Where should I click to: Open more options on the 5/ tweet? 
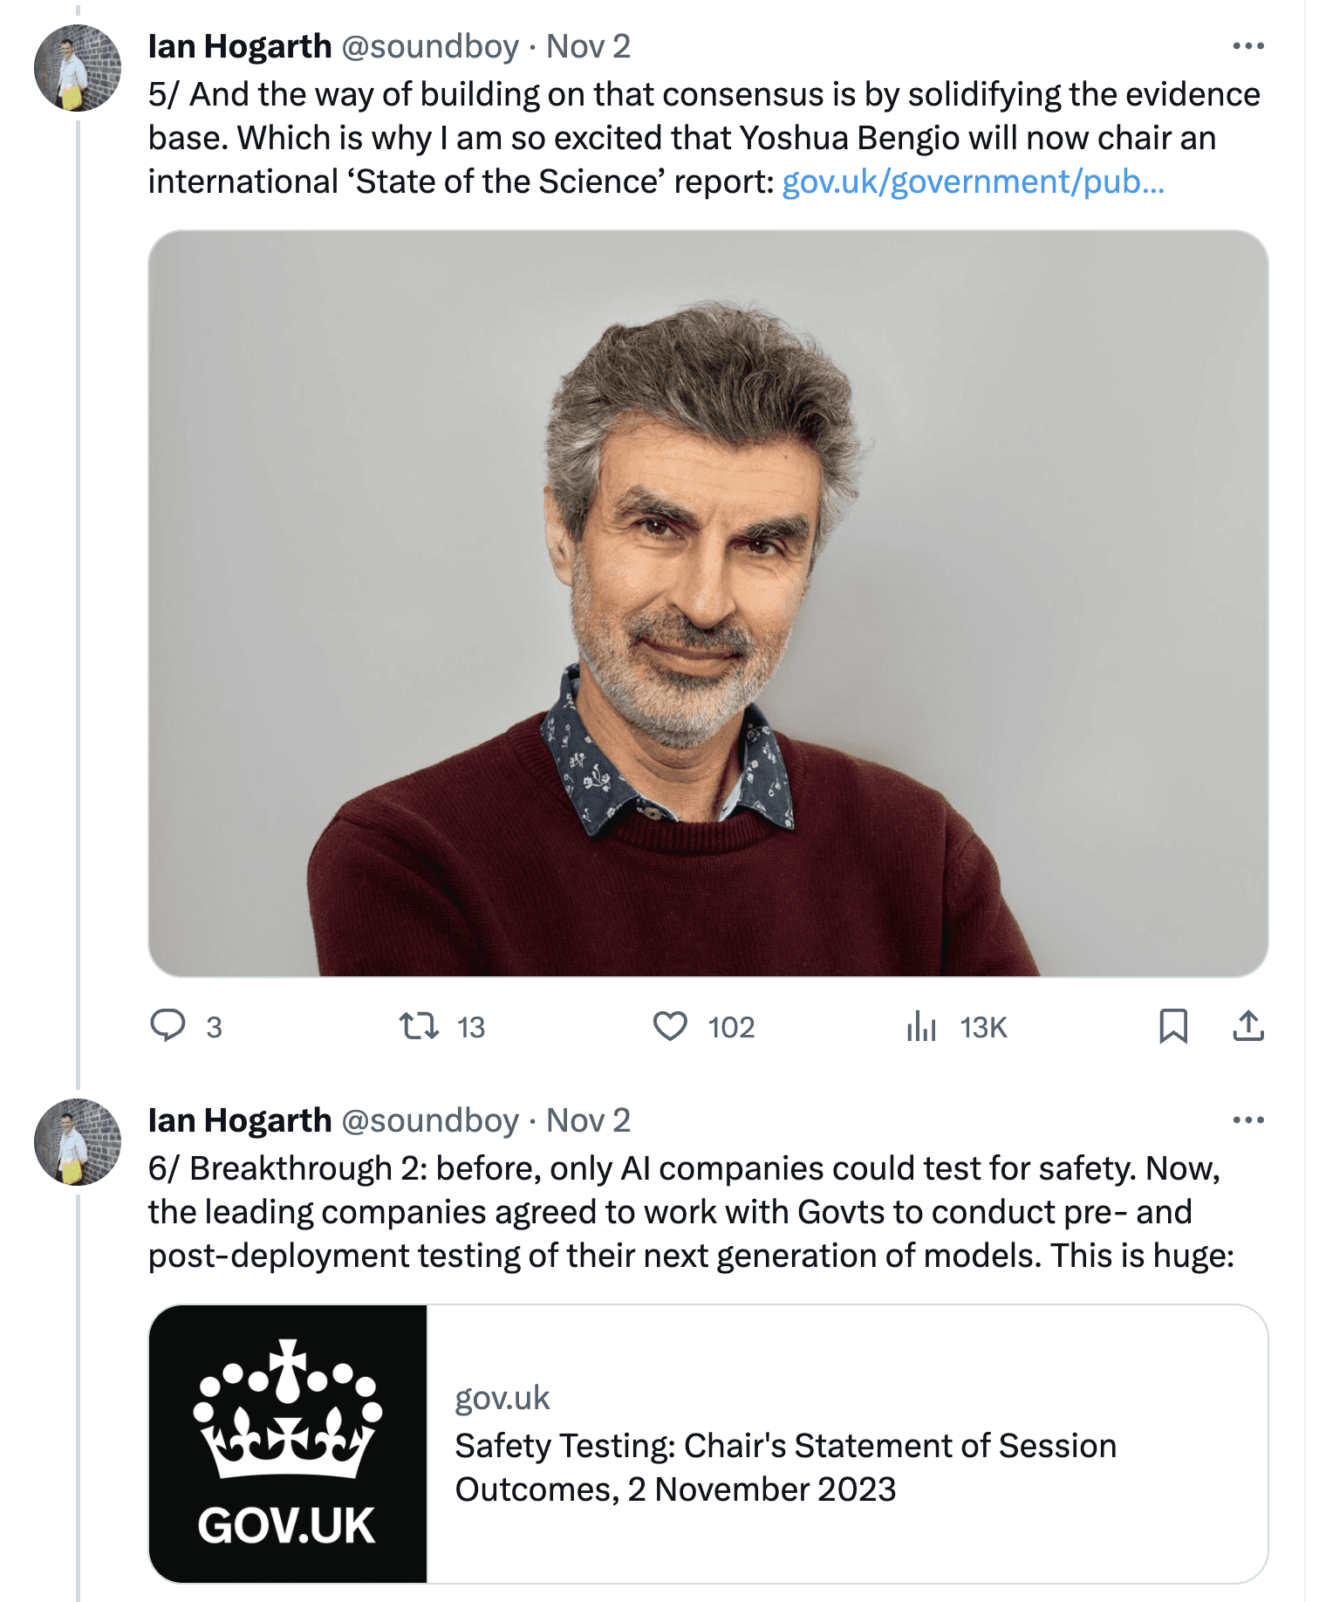coord(1248,46)
